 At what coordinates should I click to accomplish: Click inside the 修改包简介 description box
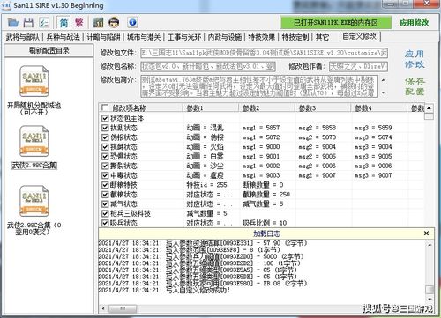[x=259, y=86]
